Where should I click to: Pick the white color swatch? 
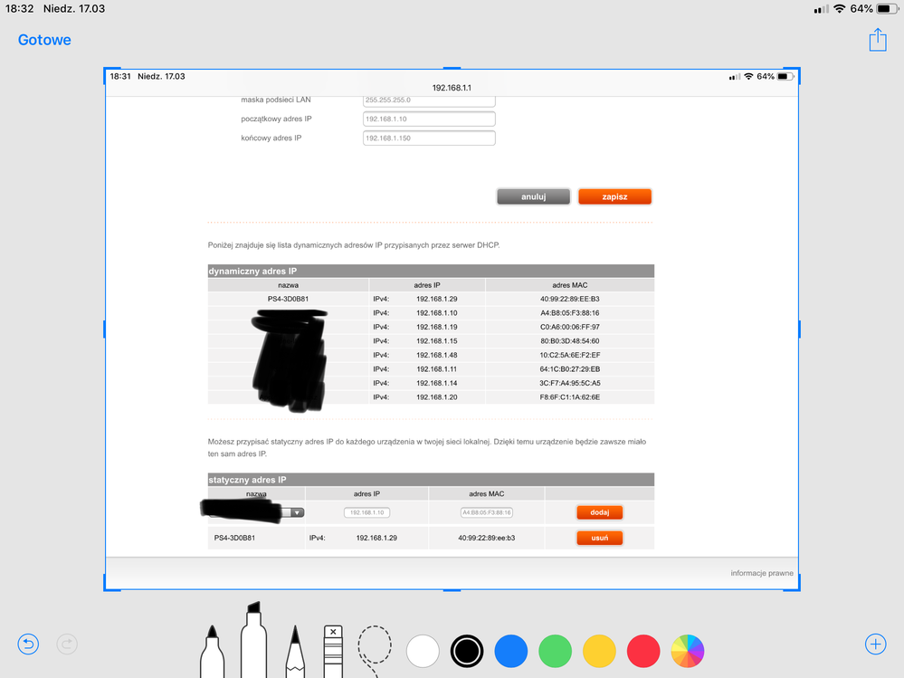click(423, 650)
